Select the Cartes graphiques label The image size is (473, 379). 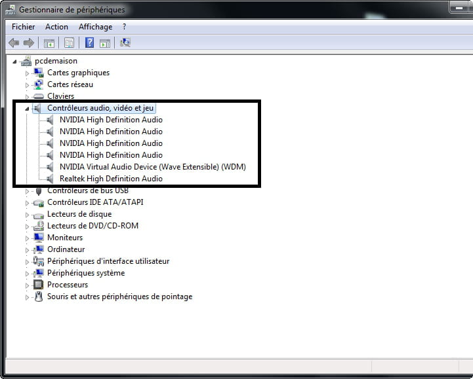click(x=79, y=73)
